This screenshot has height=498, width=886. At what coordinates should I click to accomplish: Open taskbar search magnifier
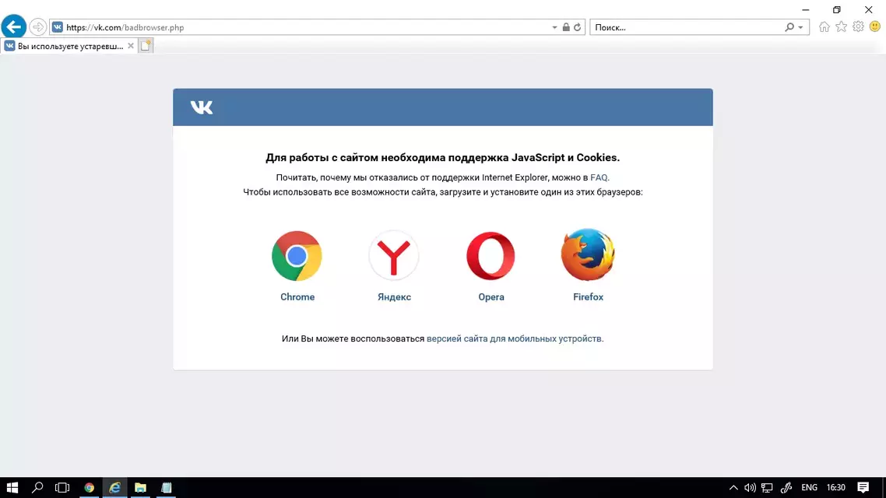[37, 487]
